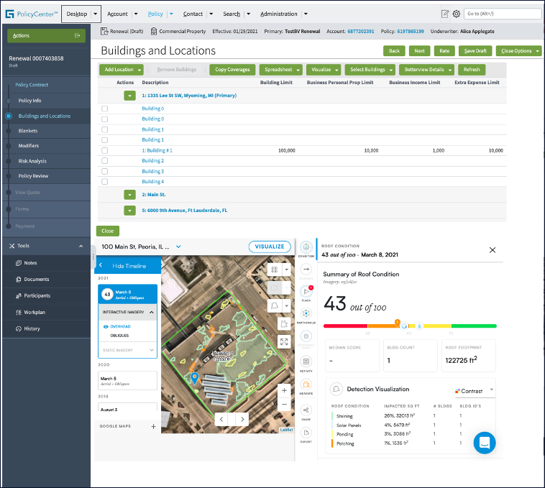Click the map compare-view tool icon
Viewport: 545px width, 488px height.
(x=274, y=270)
